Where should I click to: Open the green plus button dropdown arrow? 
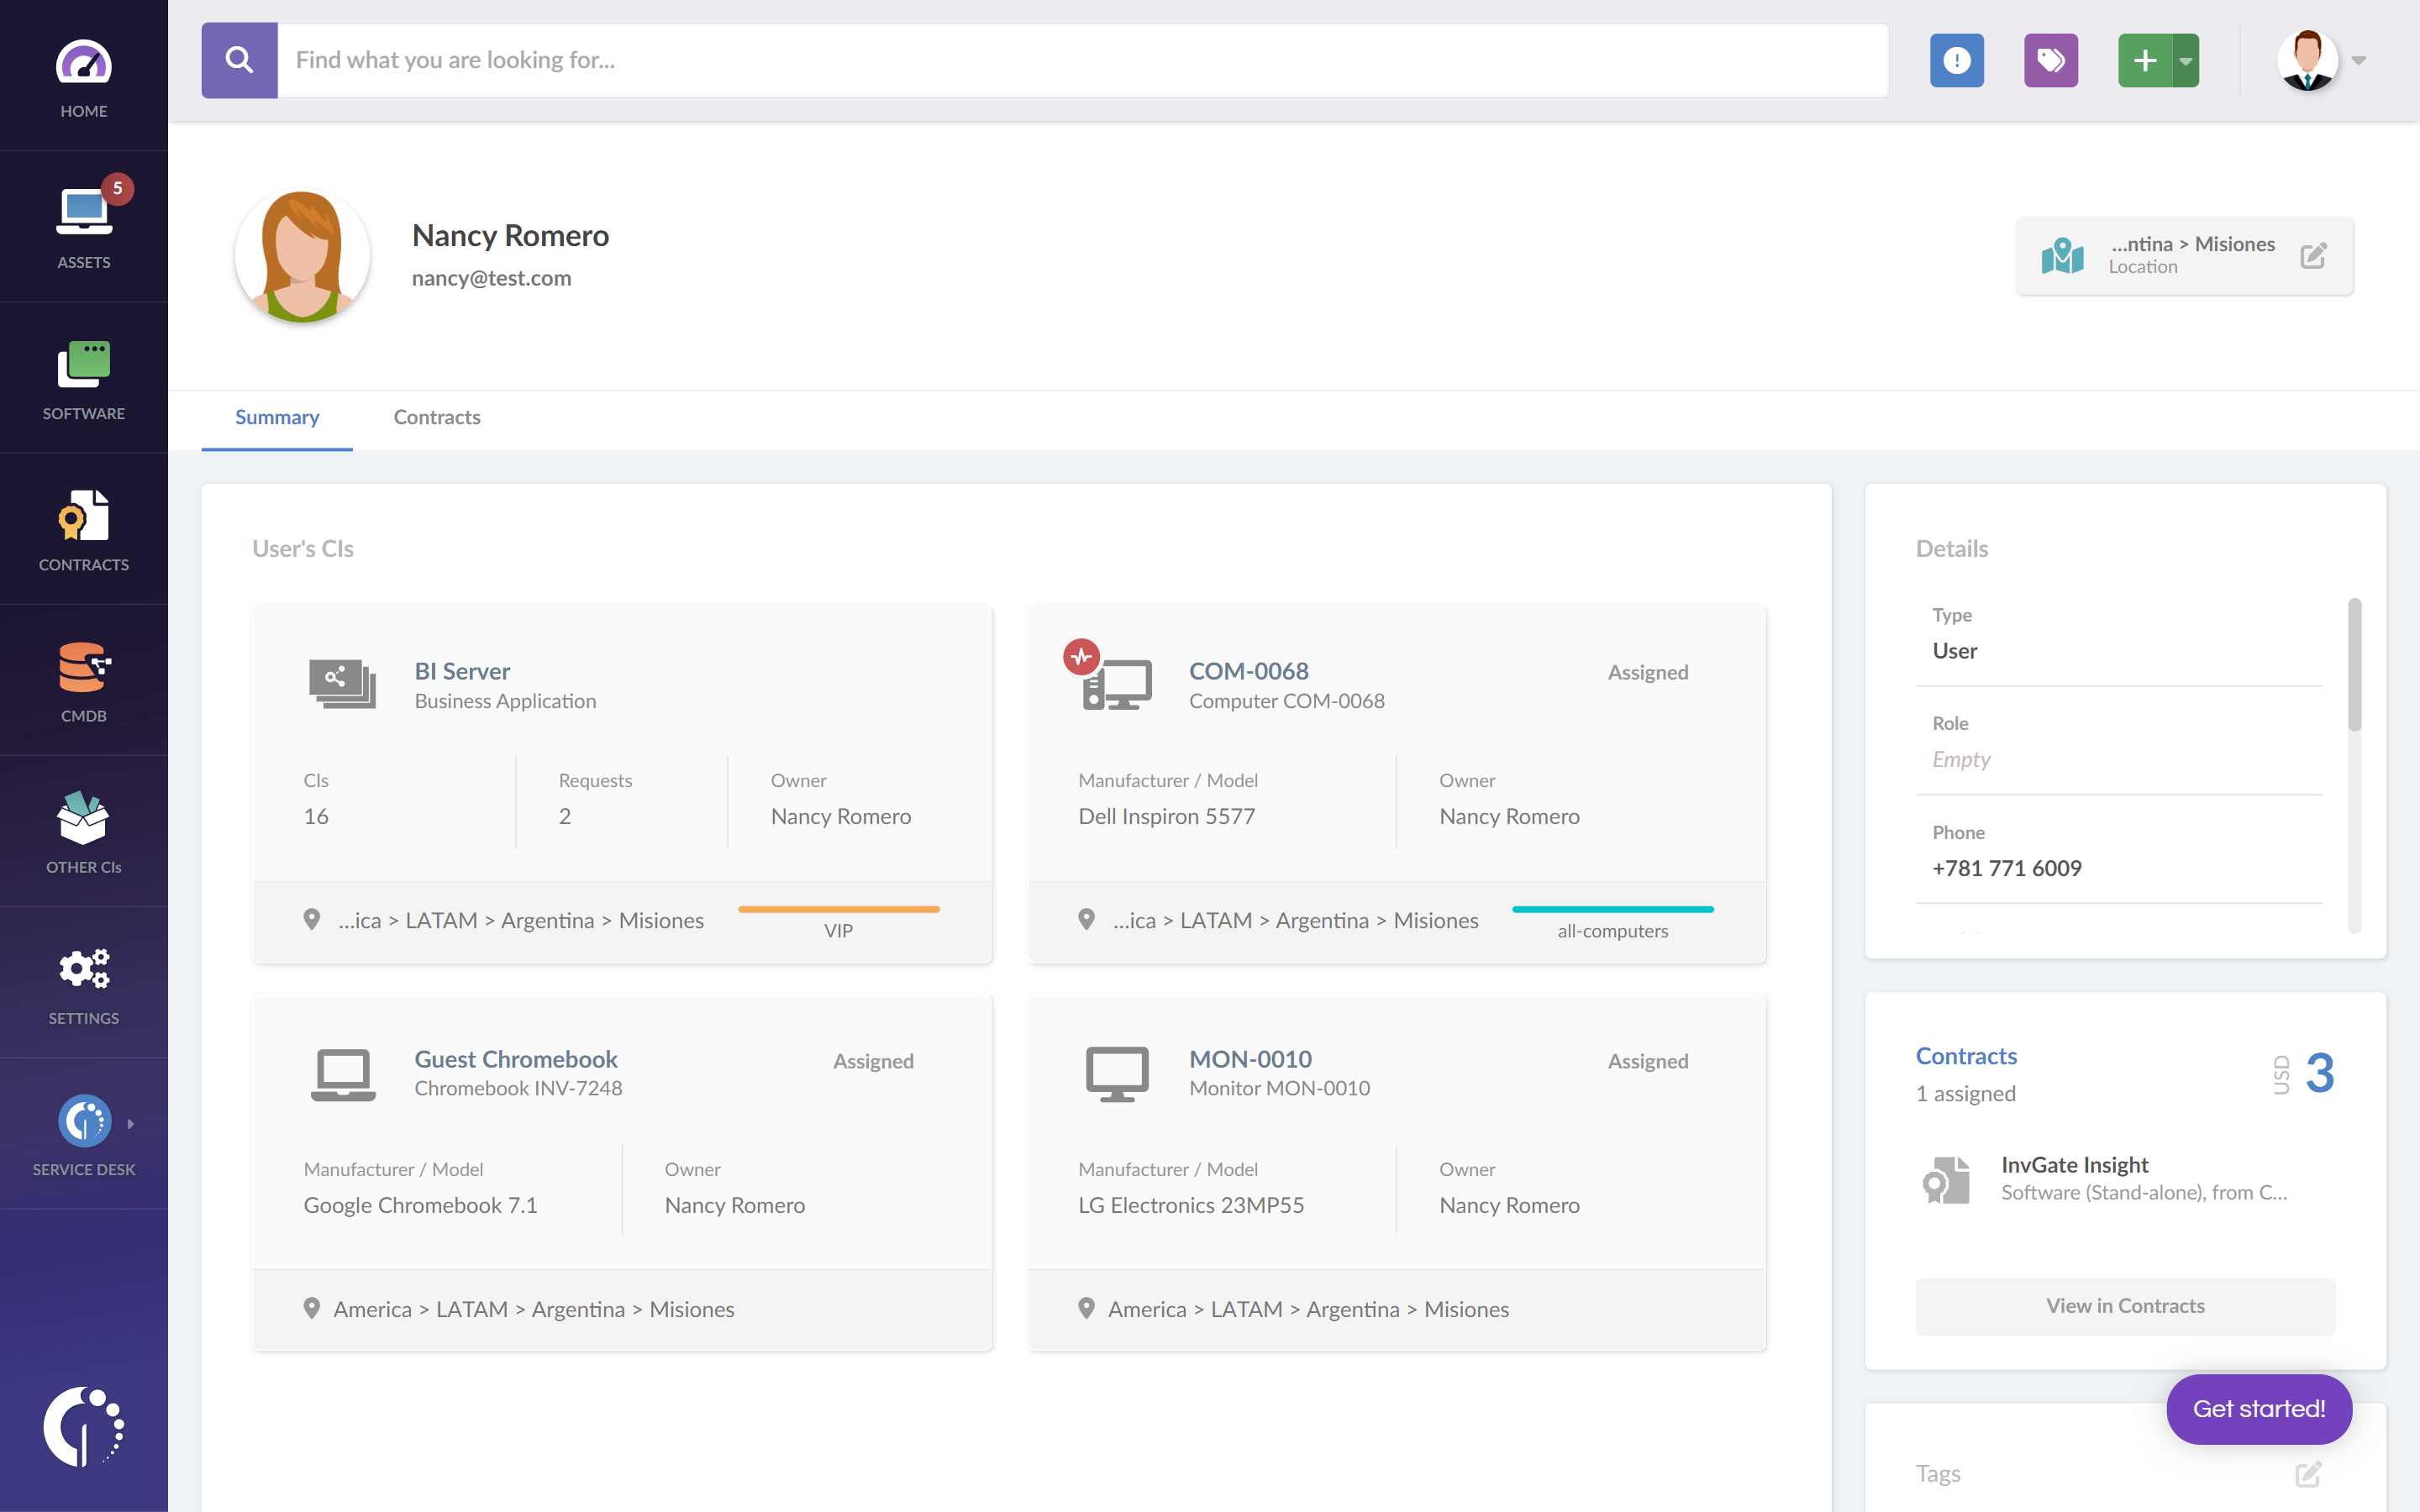2186,60
